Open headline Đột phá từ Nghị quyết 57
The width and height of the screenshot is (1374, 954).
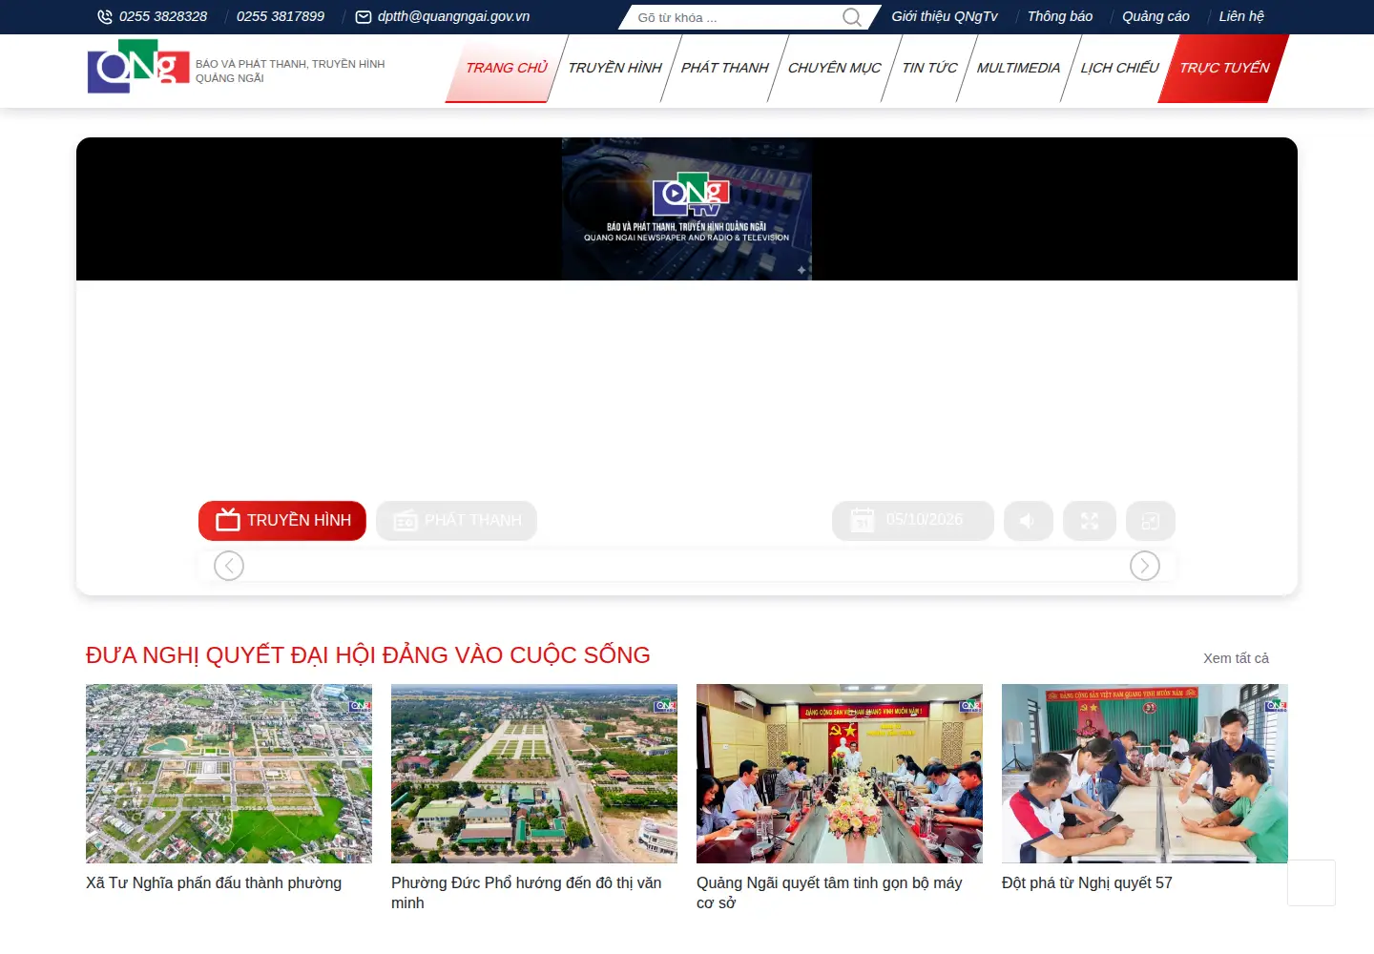(x=1087, y=883)
